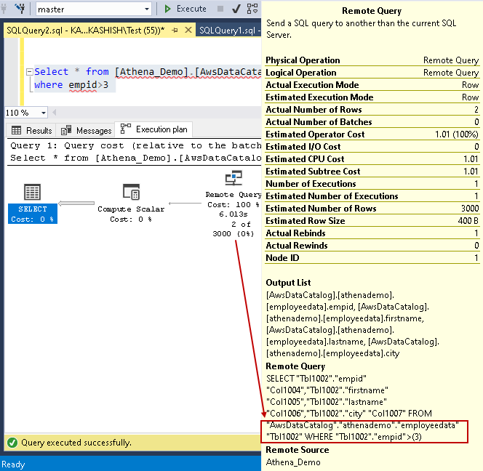Screen dimensions: 483x471
Task: Select the Execution plan tab
Action: 153,129
